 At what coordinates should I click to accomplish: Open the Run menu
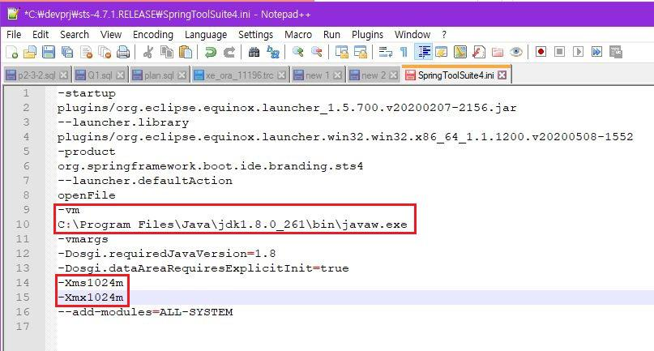pyautogui.click(x=331, y=35)
